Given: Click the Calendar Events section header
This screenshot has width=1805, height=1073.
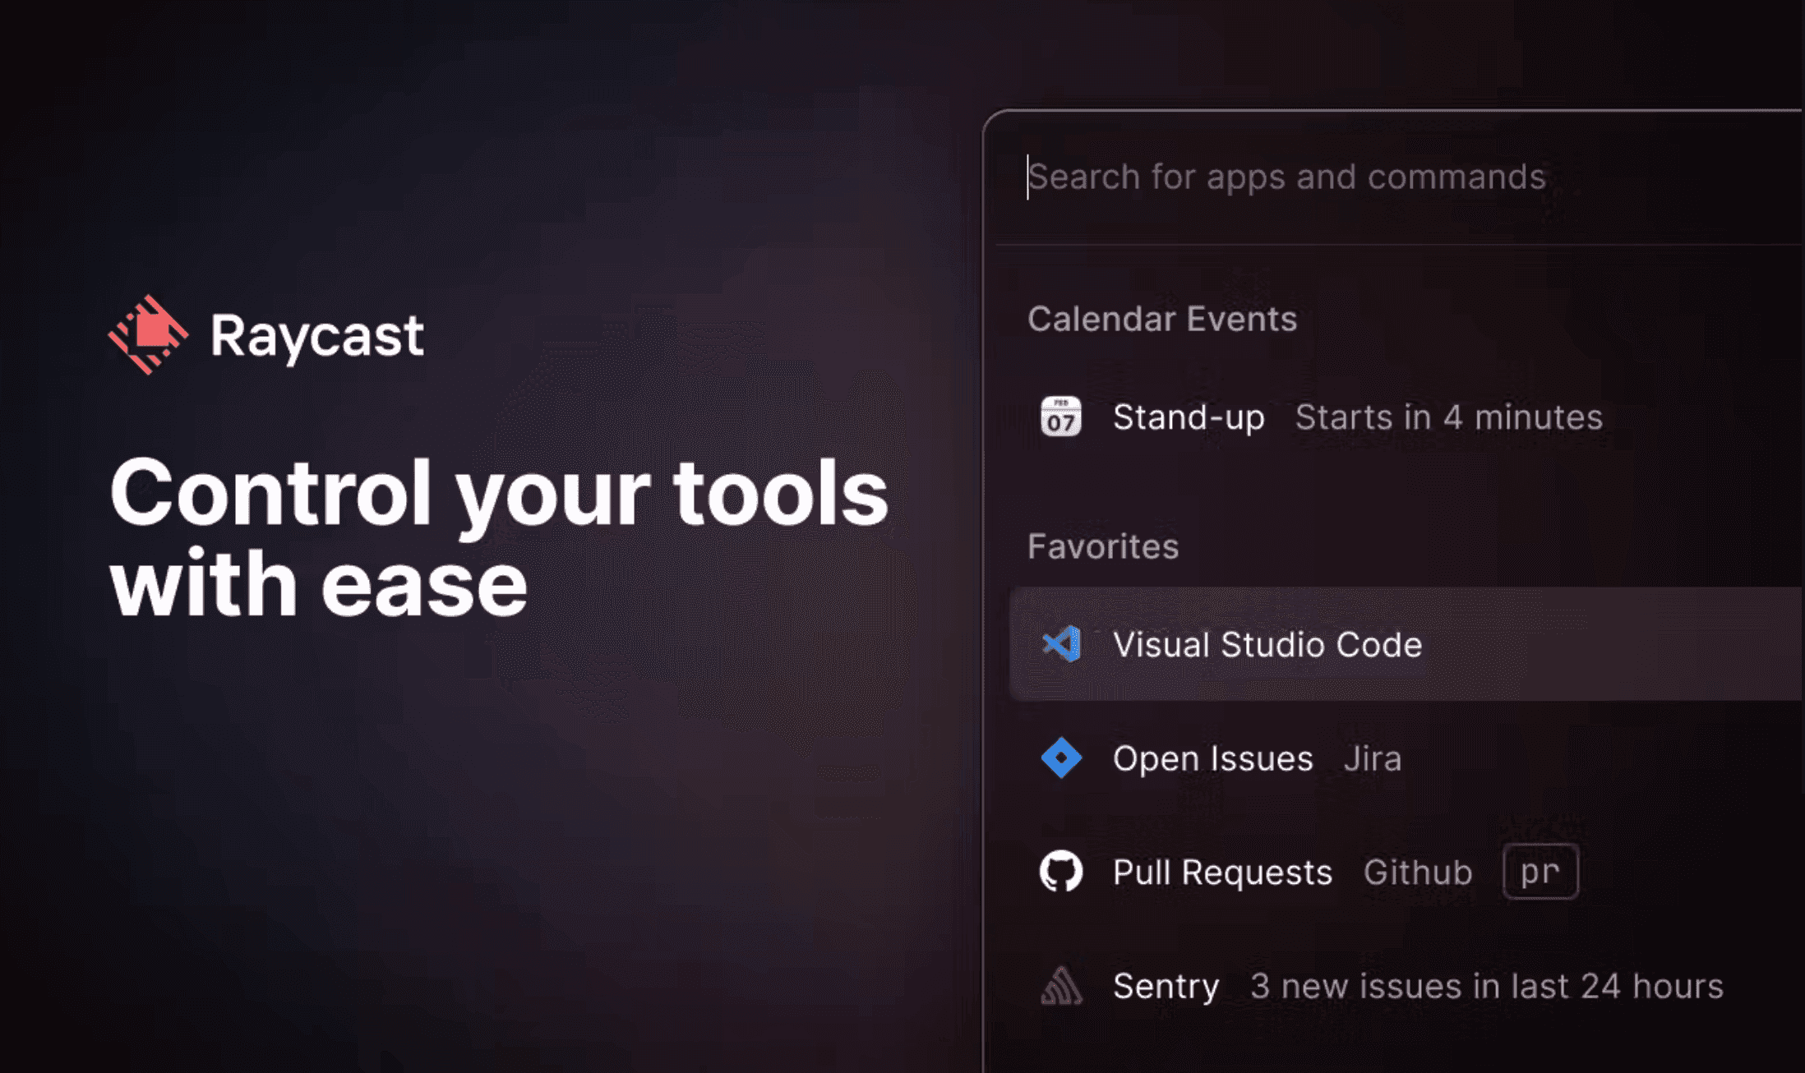Looking at the screenshot, I should [x=1162, y=319].
